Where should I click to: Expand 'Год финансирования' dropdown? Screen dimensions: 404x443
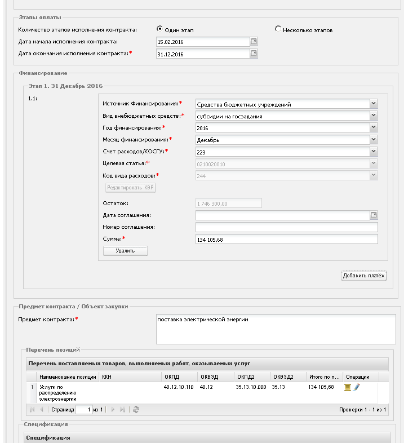374,127
